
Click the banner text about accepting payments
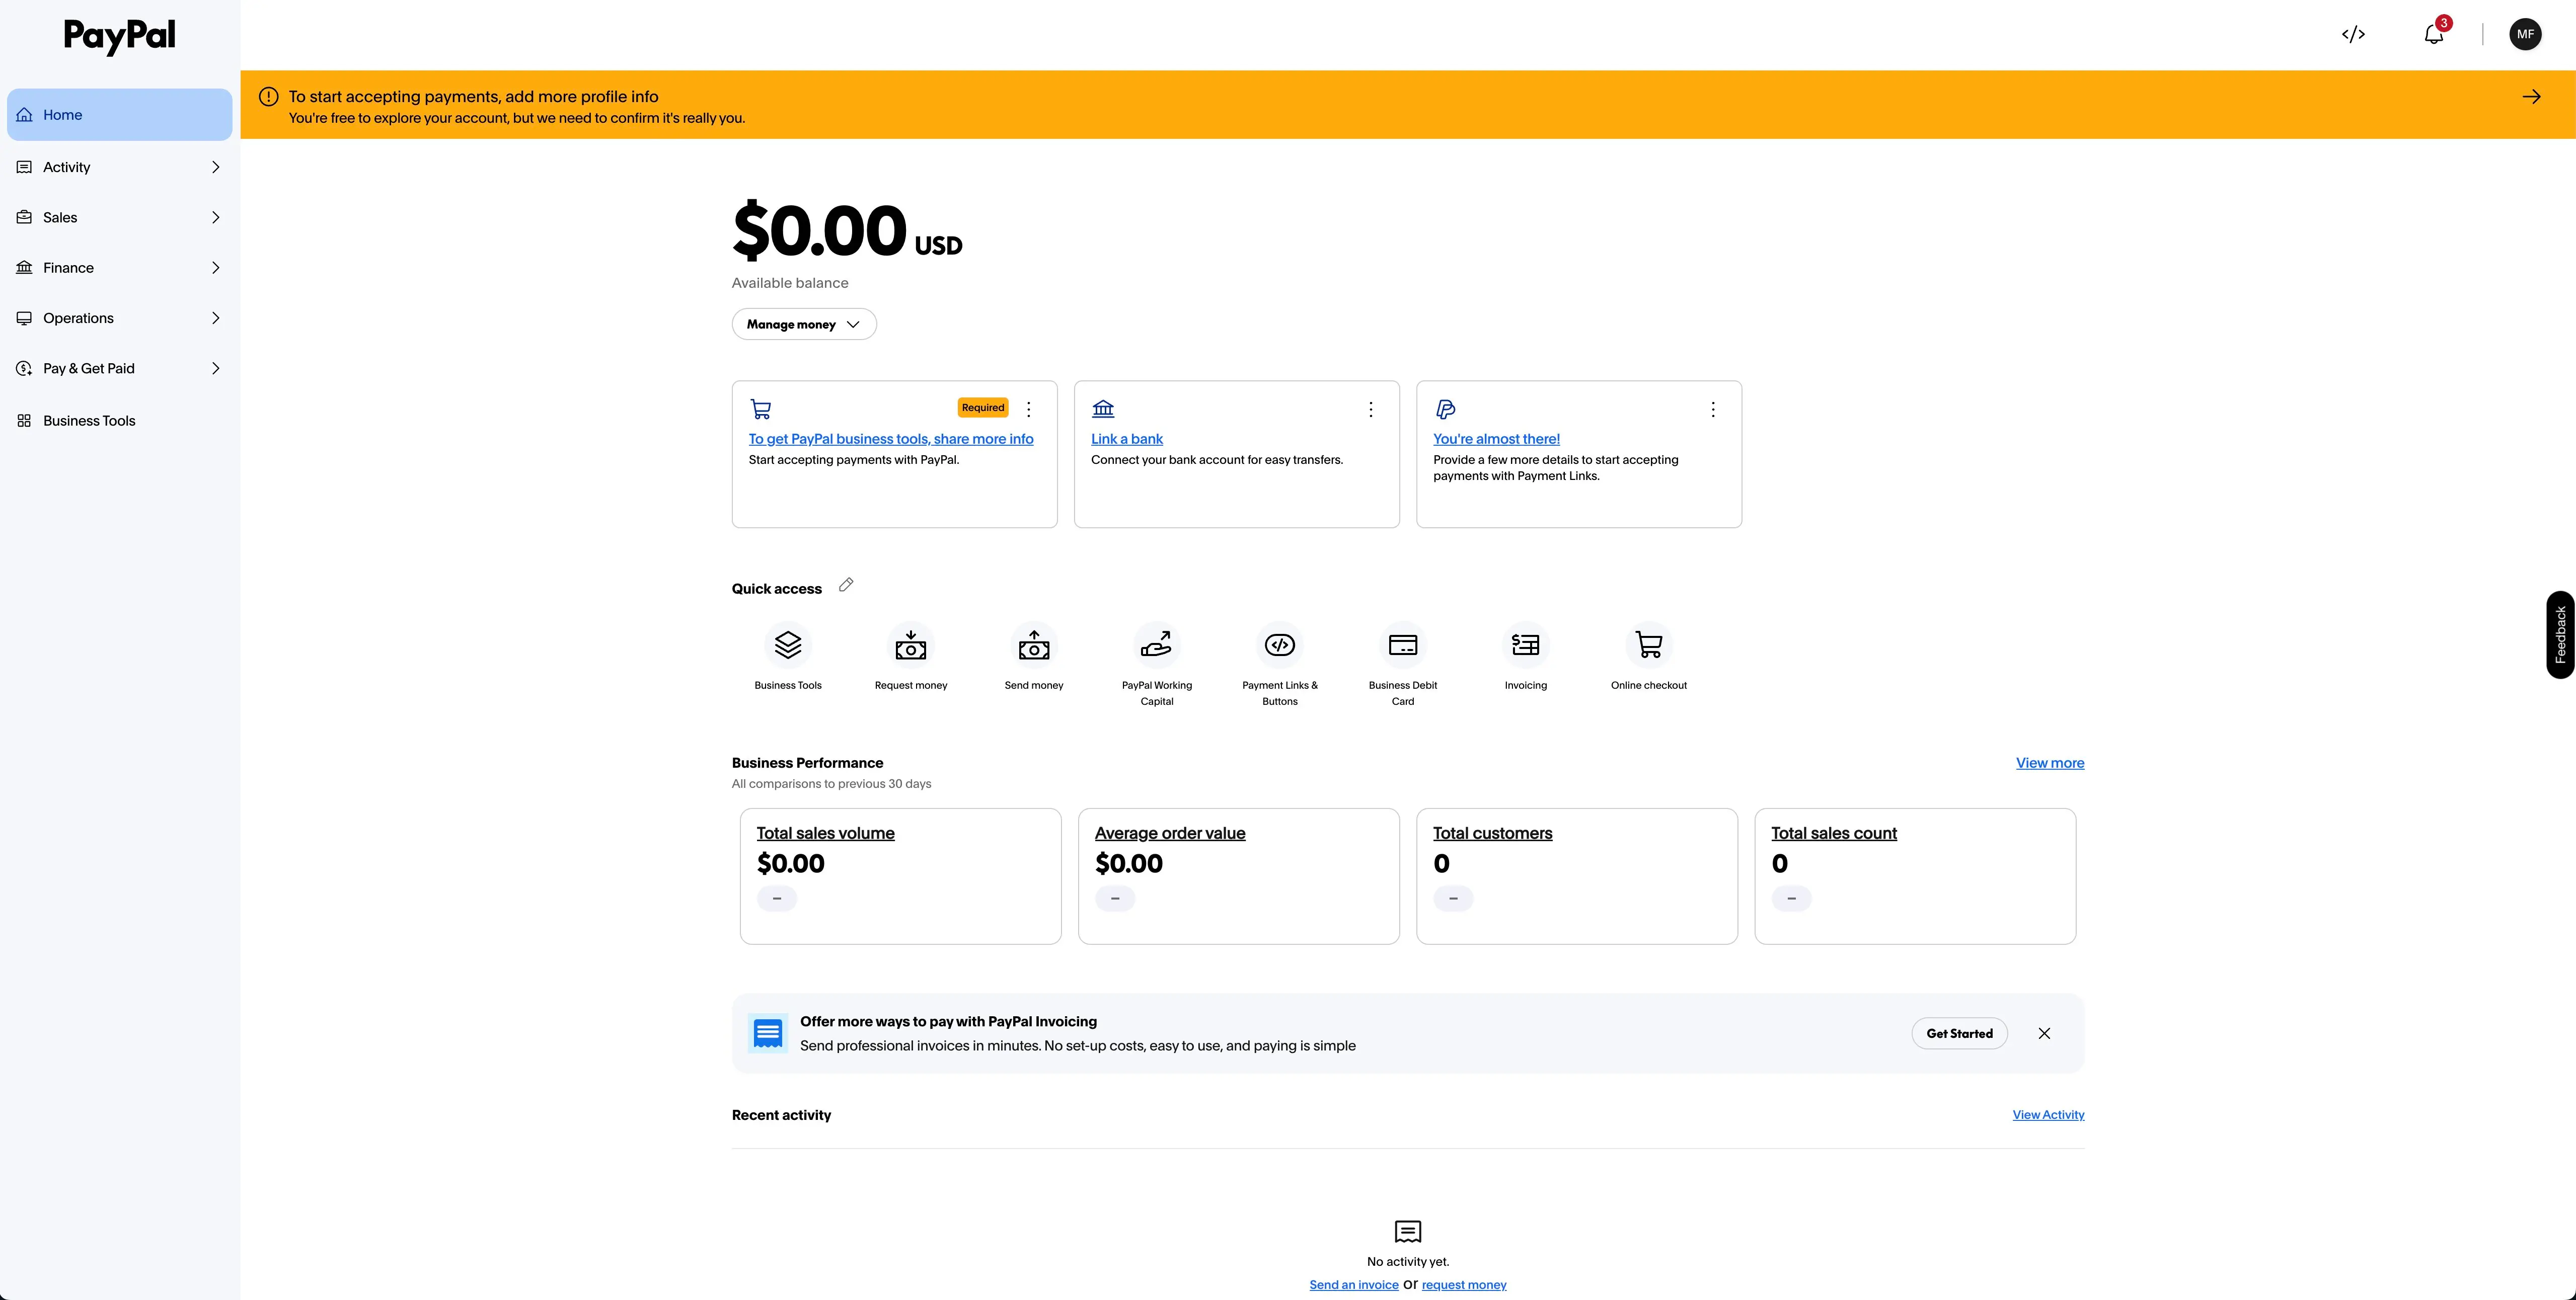[x=473, y=97]
